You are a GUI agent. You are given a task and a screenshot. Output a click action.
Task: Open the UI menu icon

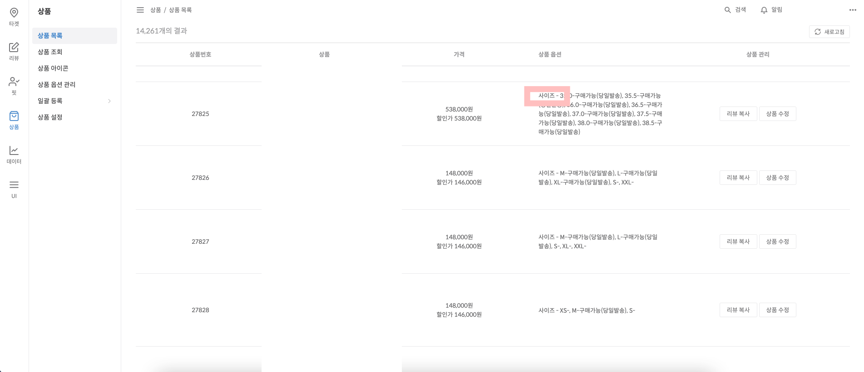(14, 185)
